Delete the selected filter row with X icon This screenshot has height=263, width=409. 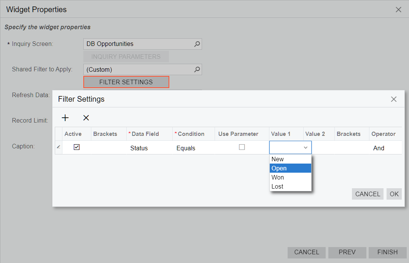86,118
